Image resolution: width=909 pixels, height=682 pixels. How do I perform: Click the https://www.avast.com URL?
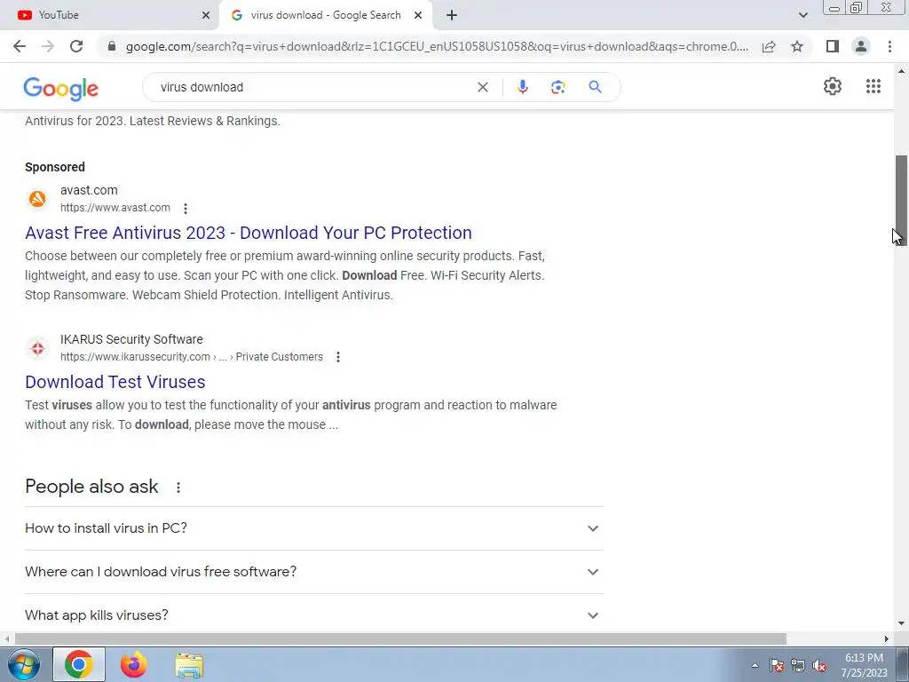[115, 208]
